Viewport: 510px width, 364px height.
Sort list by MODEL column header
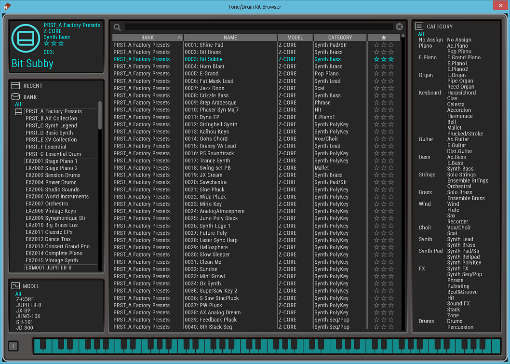[295, 38]
